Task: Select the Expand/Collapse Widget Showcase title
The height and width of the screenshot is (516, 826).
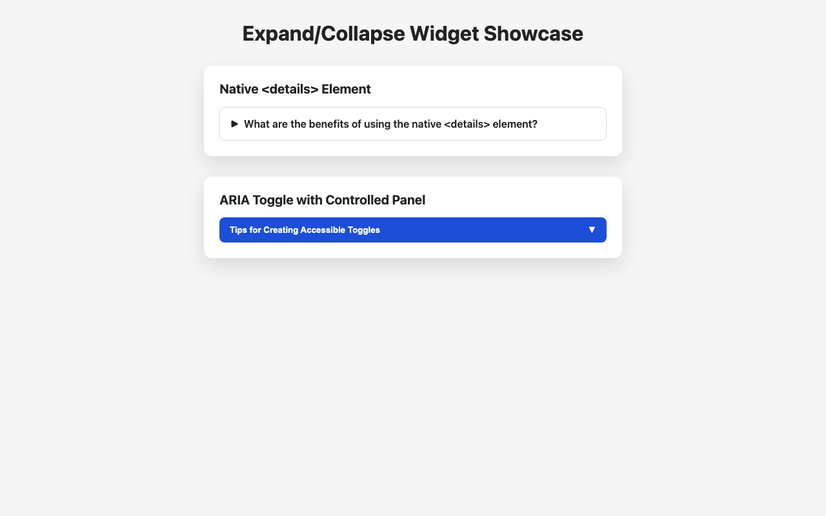Action: 412,33
